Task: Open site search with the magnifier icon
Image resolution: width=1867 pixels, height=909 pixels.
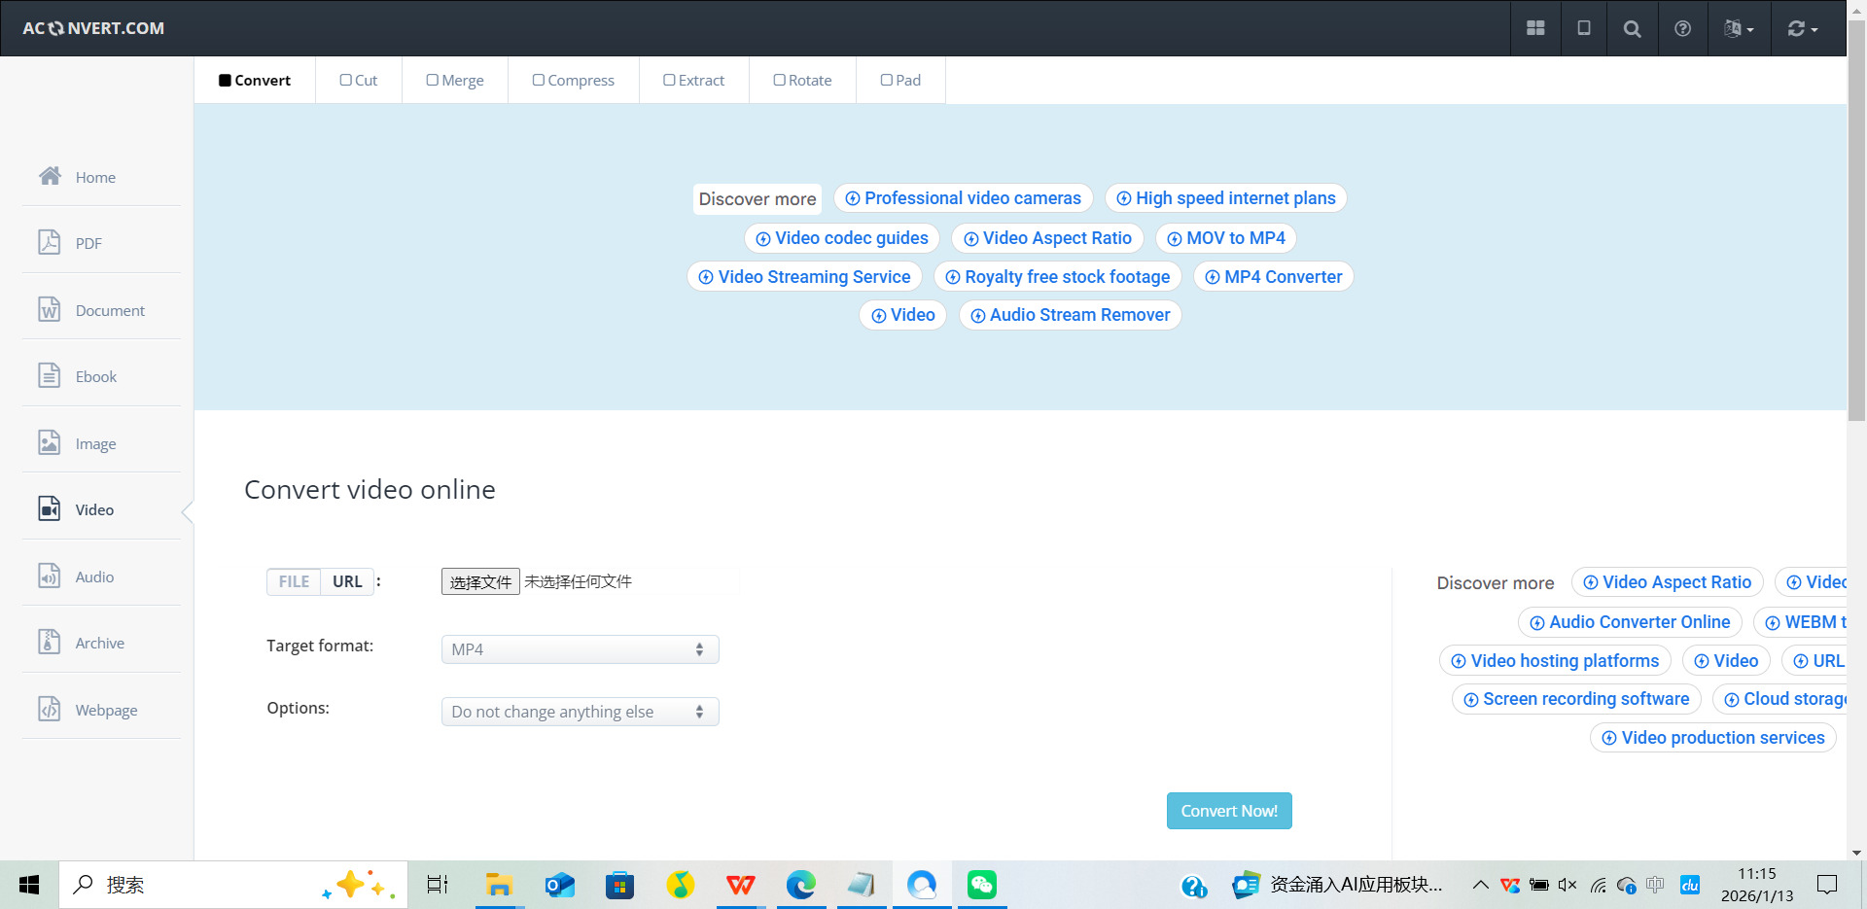Action: 1633,28
